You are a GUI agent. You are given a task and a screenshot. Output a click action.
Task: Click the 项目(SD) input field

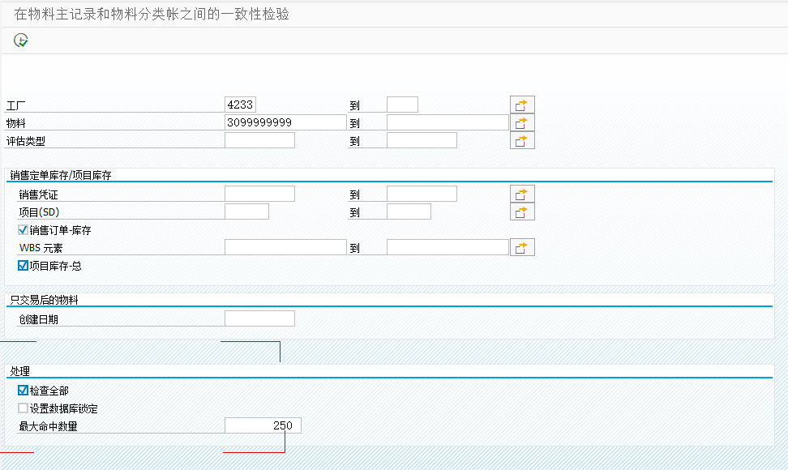tap(247, 211)
